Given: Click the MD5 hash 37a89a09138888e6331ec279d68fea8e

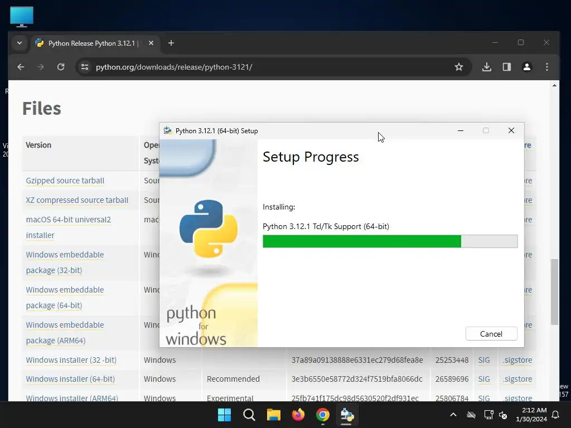Looking at the screenshot, I should tap(357, 360).
